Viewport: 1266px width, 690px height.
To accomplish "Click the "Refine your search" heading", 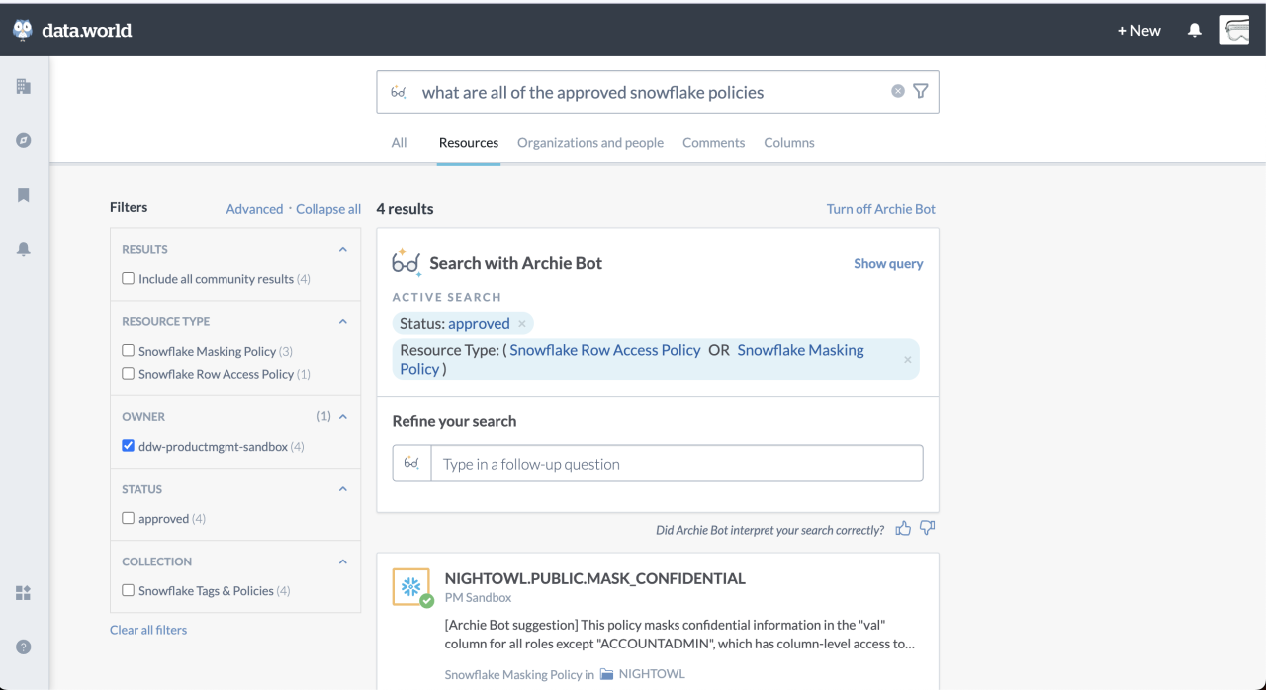I will coord(454,421).
